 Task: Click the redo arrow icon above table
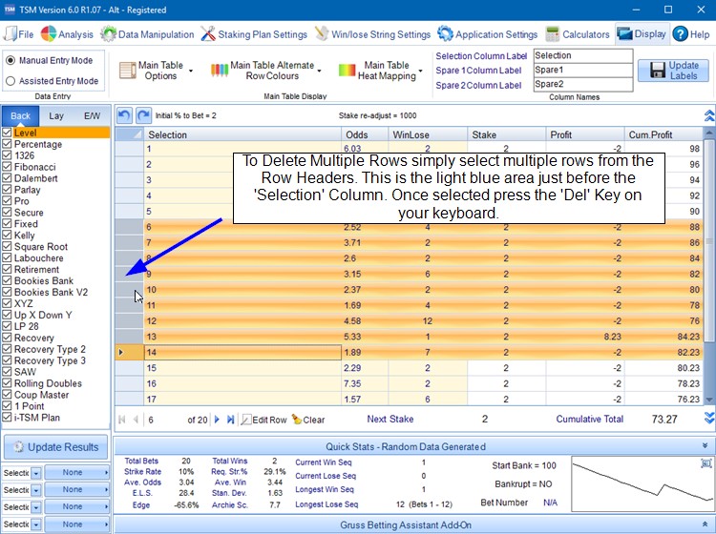[x=143, y=115]
